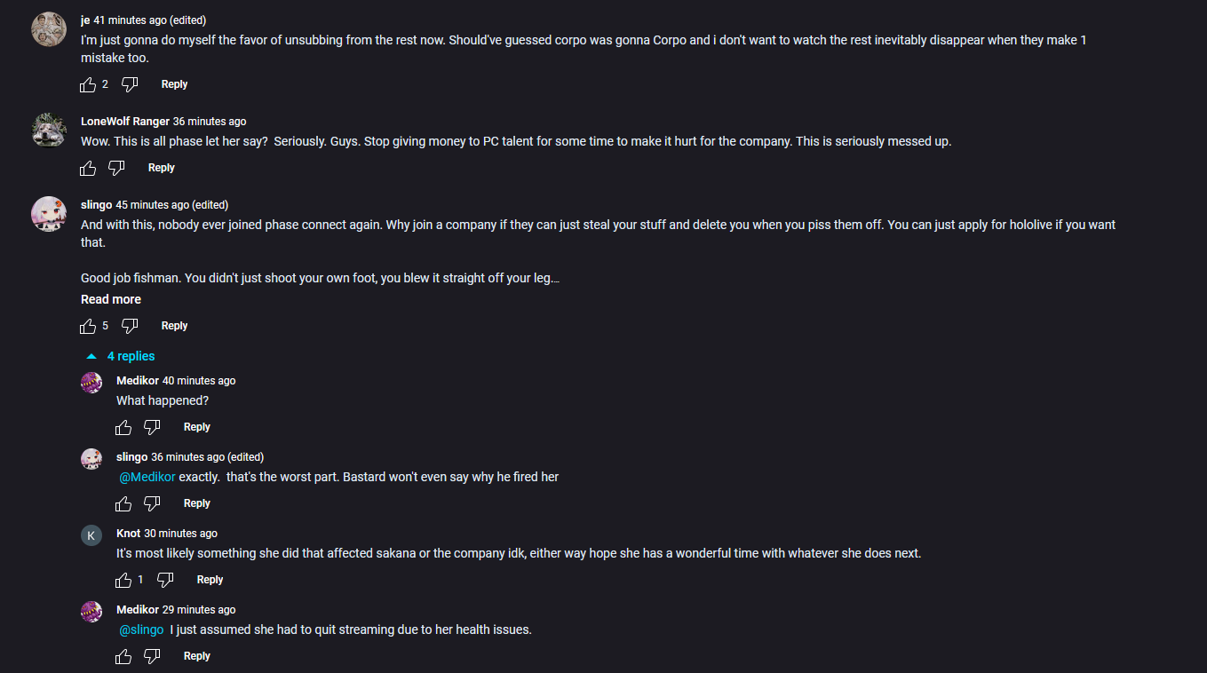Reply to Knot's comment
1207x673 pixels.
click(x=210, y=580)
